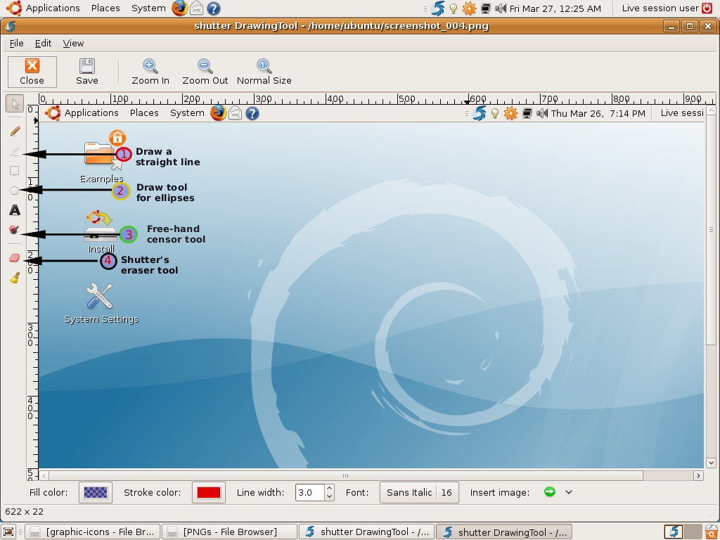The image size is (720, 540).
Task: Open the Edit menu
Action: (x=43, y=43)
